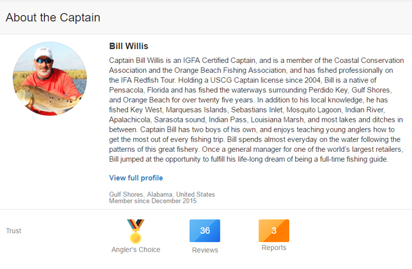Click Captain Bill Willis's circular profile photo
Screen dimensions: 412x269
(x=50, y=79)
